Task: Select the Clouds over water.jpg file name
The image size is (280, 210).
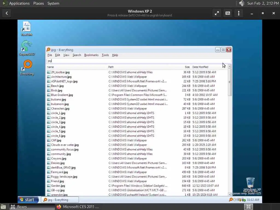Action: pyautogui.click(x=65, y=145)
